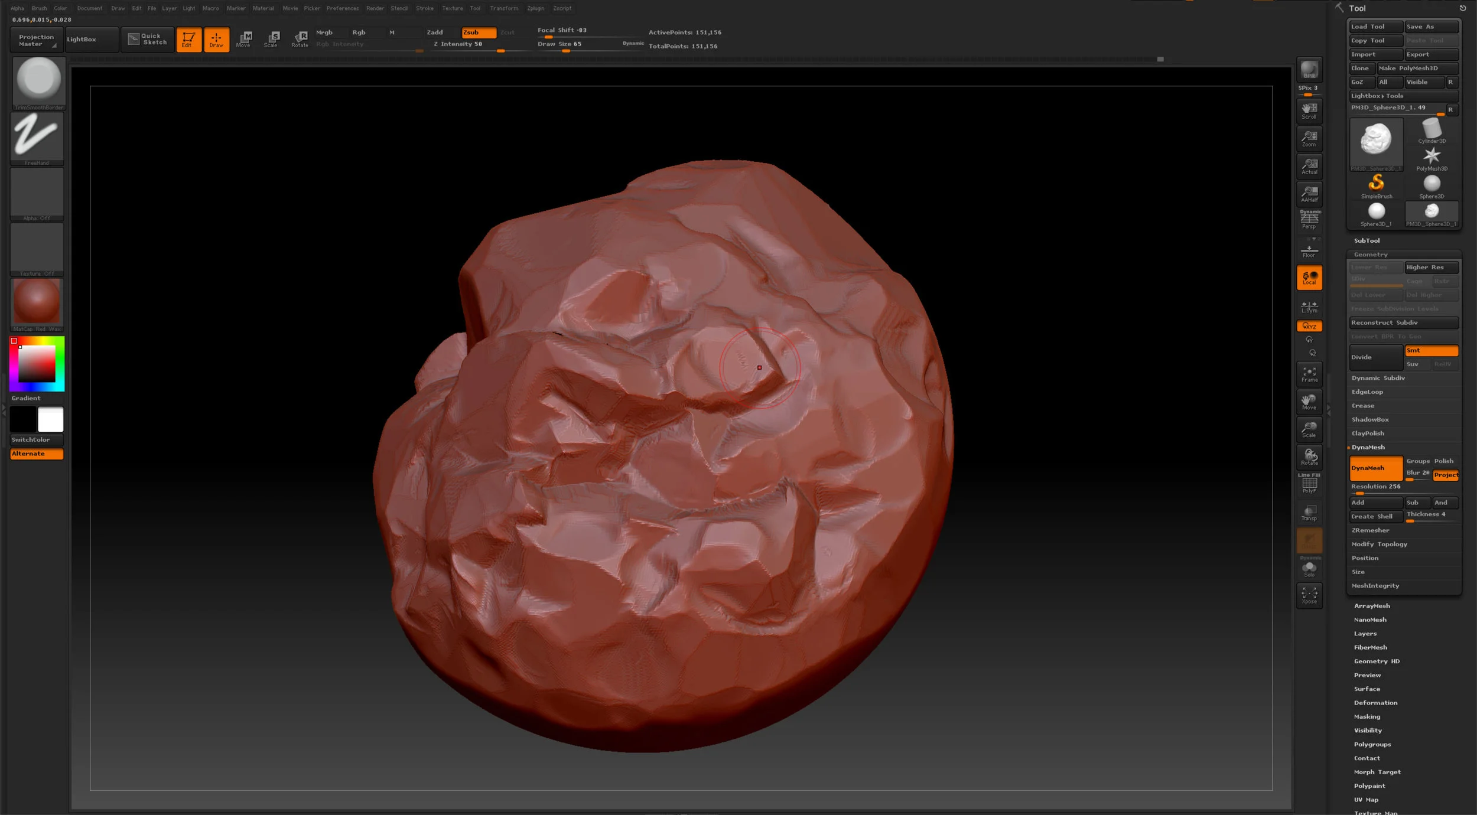1477x815 pixels.
Task: Click the Solo mode icon
Action: pyautogui.click(x=1309, y=569)
